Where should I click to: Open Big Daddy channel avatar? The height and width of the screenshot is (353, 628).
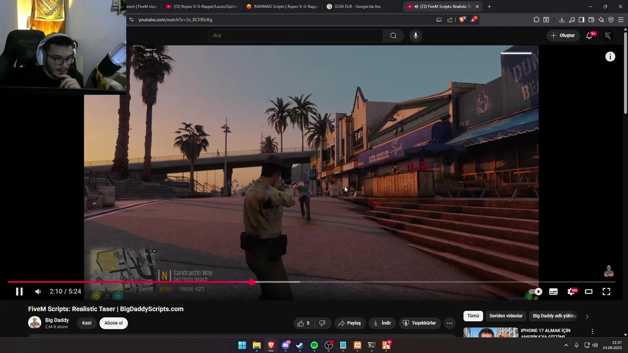[35, 323]
